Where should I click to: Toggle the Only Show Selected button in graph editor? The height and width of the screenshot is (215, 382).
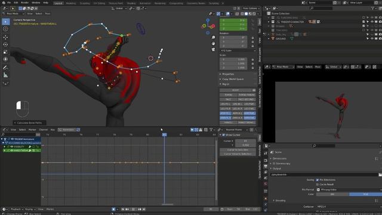pyautogui.click(x=192, y=130)
